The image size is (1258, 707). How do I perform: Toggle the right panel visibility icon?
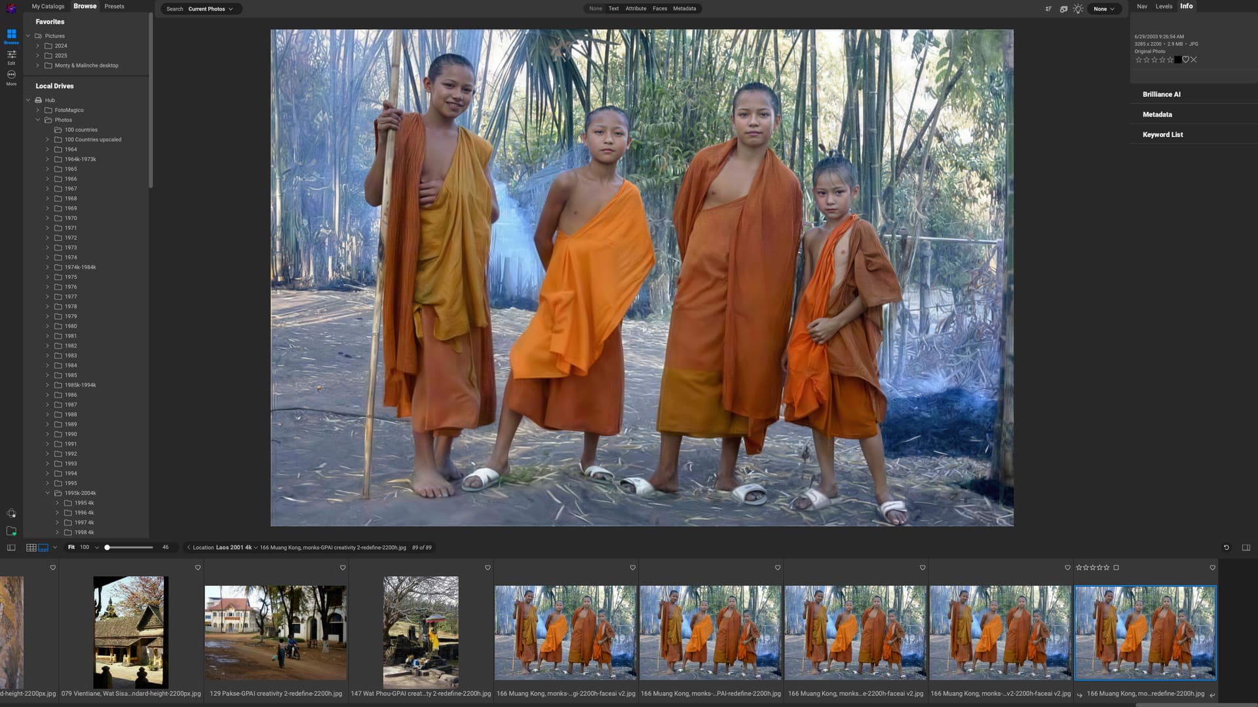tap(1246, 547)
